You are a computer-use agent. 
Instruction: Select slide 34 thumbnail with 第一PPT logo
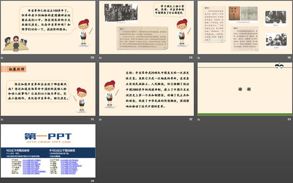(x=48, y=151)
